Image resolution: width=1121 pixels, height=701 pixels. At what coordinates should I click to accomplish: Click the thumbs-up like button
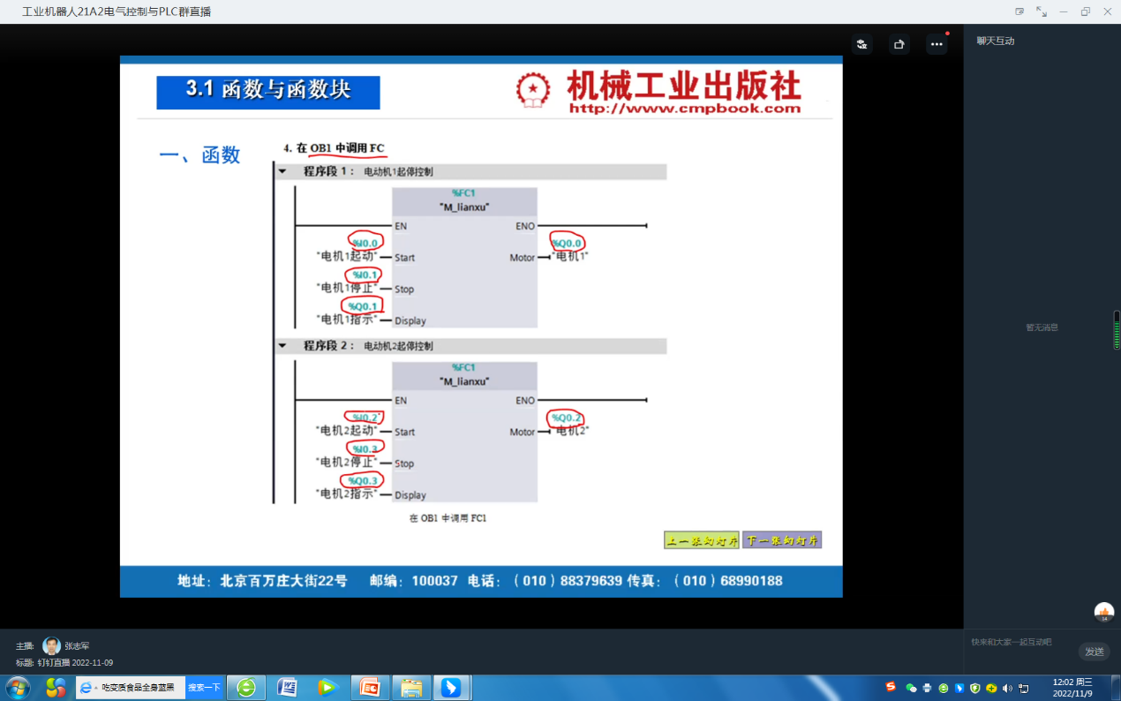(x=1103, y=612)
